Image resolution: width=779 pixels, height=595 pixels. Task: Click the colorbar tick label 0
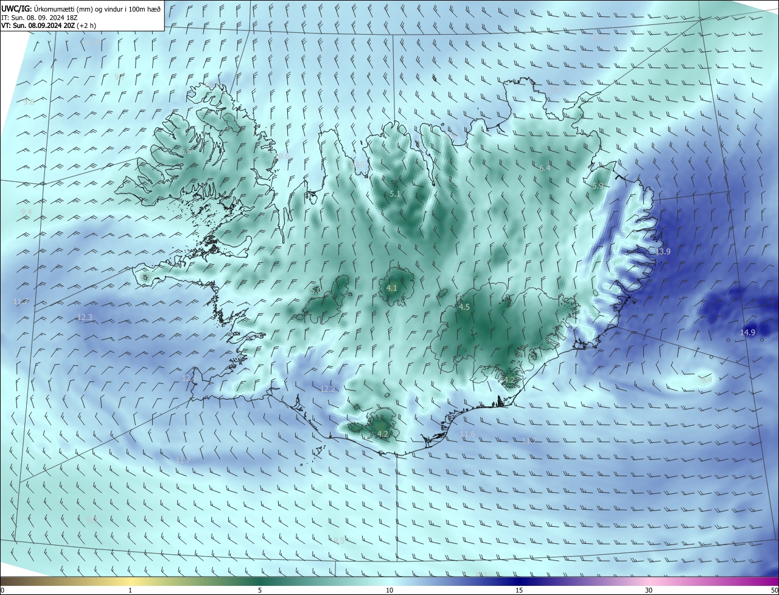click(x=2, y=591)
